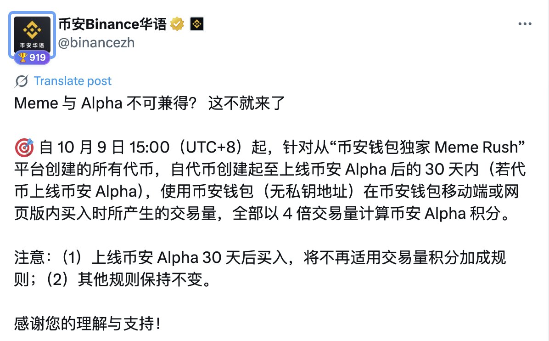Open the @binancezh handle link
This screenshot has width=549, height=341.
pos(96,43)
